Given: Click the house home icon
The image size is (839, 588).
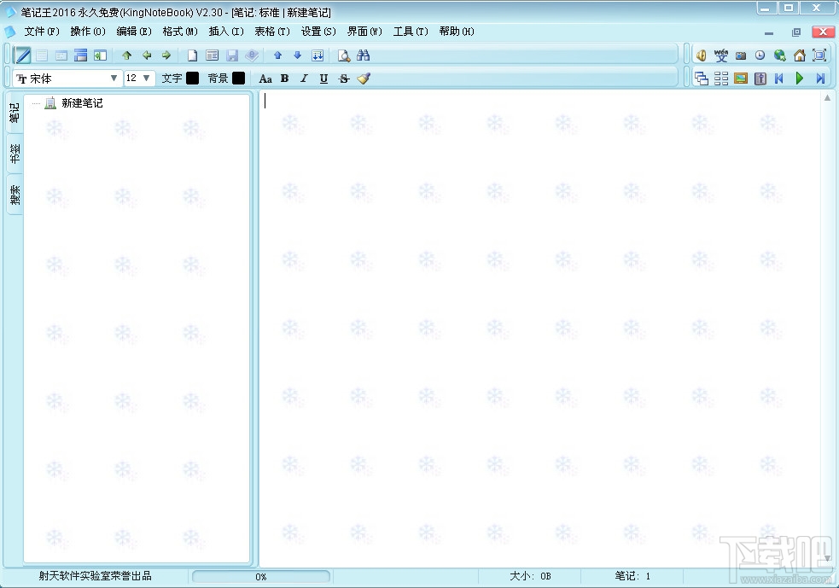Looking at the screenshot, I should tap(800, 55).
